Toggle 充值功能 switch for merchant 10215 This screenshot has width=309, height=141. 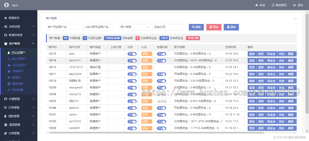point(161,54)
